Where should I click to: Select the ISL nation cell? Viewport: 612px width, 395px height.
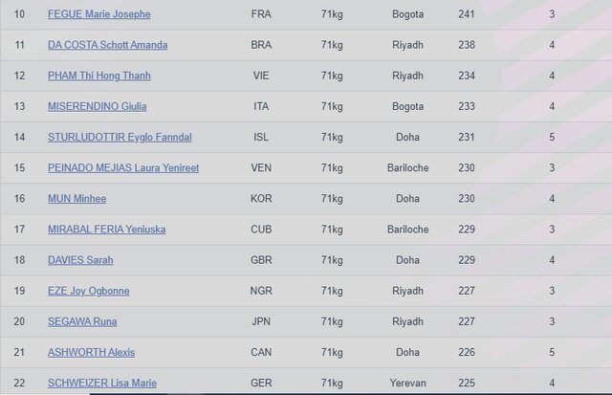pyautogui.click(x=261, y=137)
